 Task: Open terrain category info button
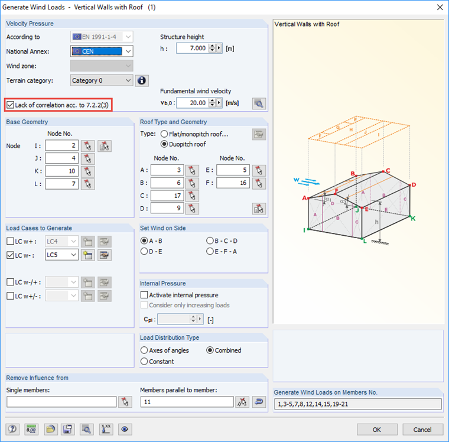(x=142, y=81)
